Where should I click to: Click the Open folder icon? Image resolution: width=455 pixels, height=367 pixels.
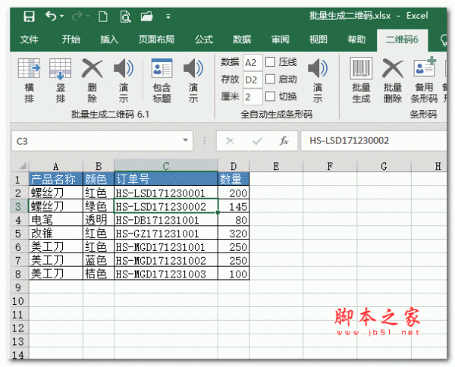click(147, 16)
